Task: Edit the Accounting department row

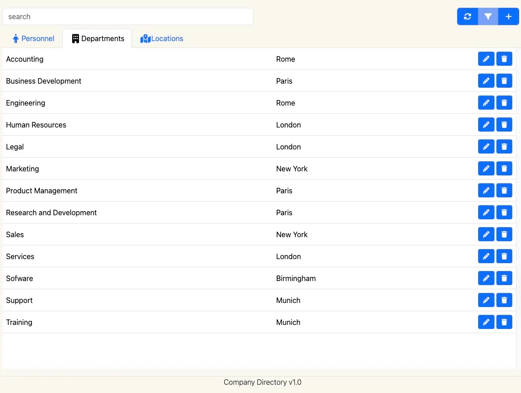Action: [x=486, y=59]
